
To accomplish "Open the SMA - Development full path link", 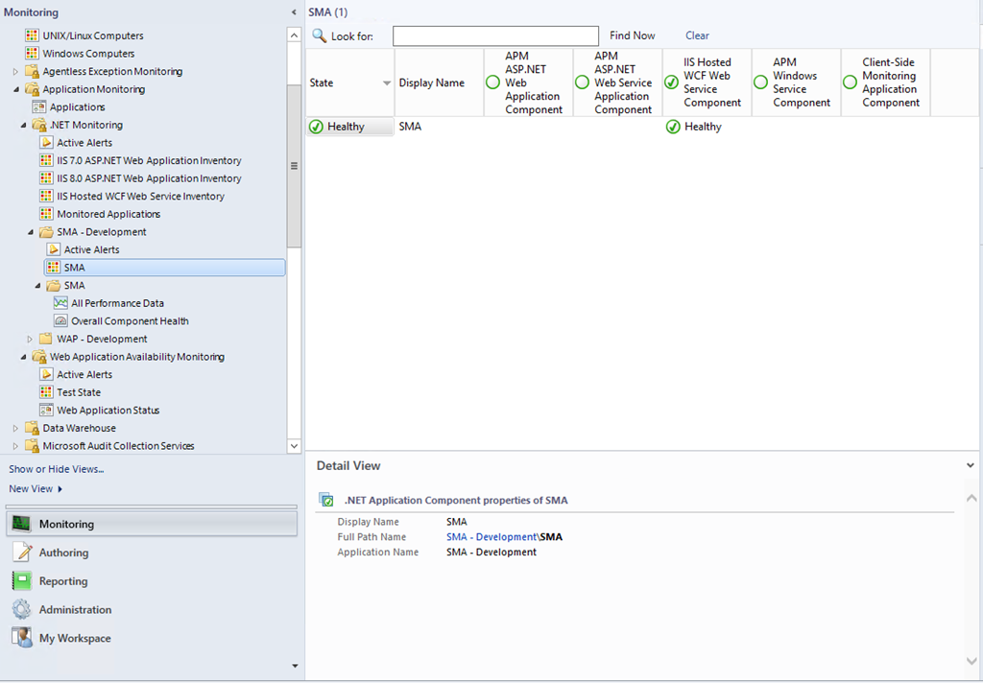I will click(x=491, y=537).
